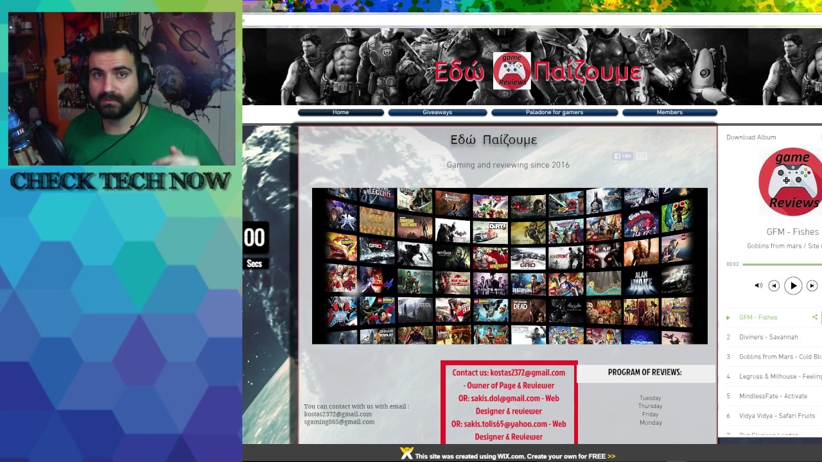Click Thursday in the review program
The image size is (822, 462).
click(x=650, y=406)
